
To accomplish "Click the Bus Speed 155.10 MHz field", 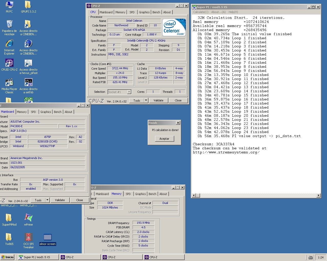I will click(120, 77).
